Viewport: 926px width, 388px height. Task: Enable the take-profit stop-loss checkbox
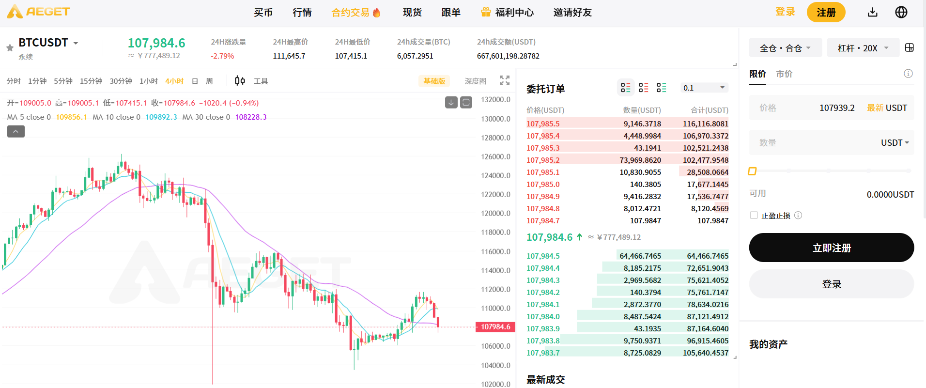754,215
